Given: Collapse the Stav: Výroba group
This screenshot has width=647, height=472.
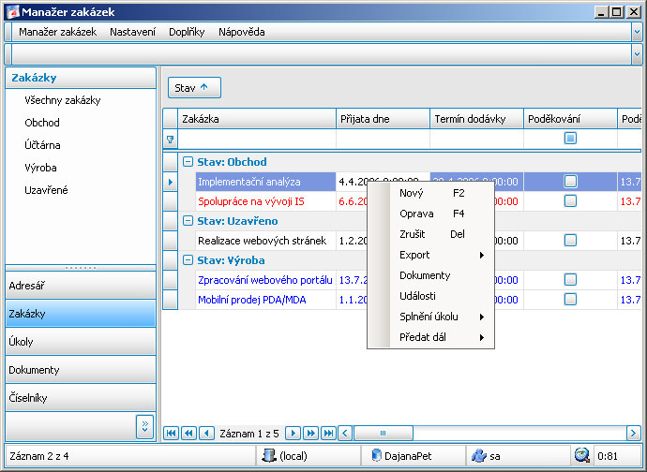Looking at the screenshot, I should click(188, 260).
